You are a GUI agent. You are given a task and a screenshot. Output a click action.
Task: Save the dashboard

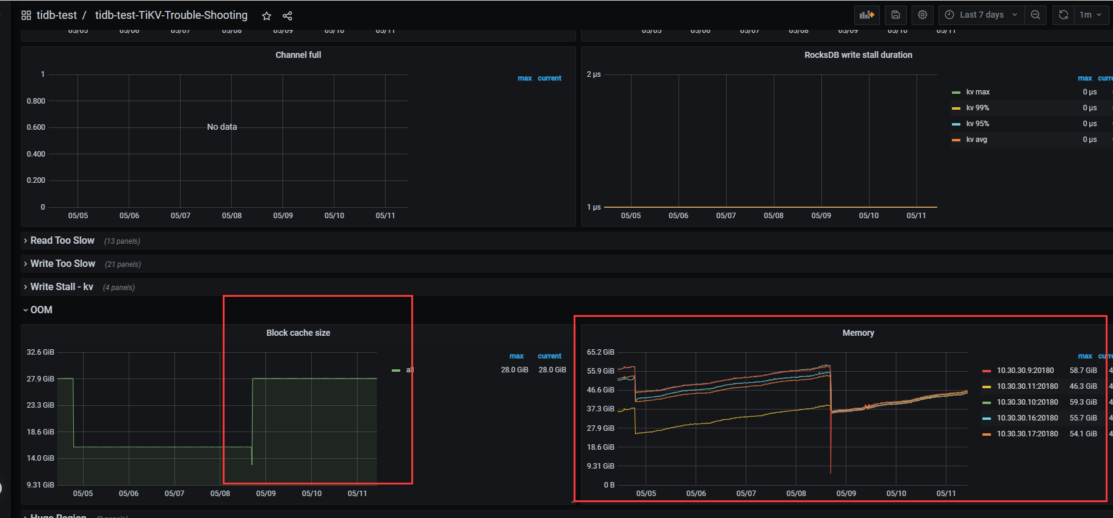(x=896, y=15)
